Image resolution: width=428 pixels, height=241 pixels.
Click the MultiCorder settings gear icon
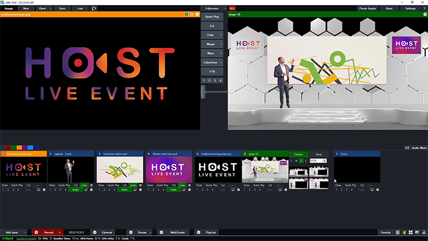pyautogui.click(x=161, y=232)
